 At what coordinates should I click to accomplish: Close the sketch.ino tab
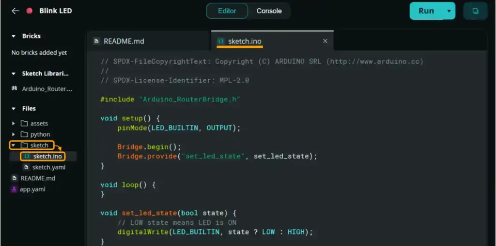click(325, 41)
